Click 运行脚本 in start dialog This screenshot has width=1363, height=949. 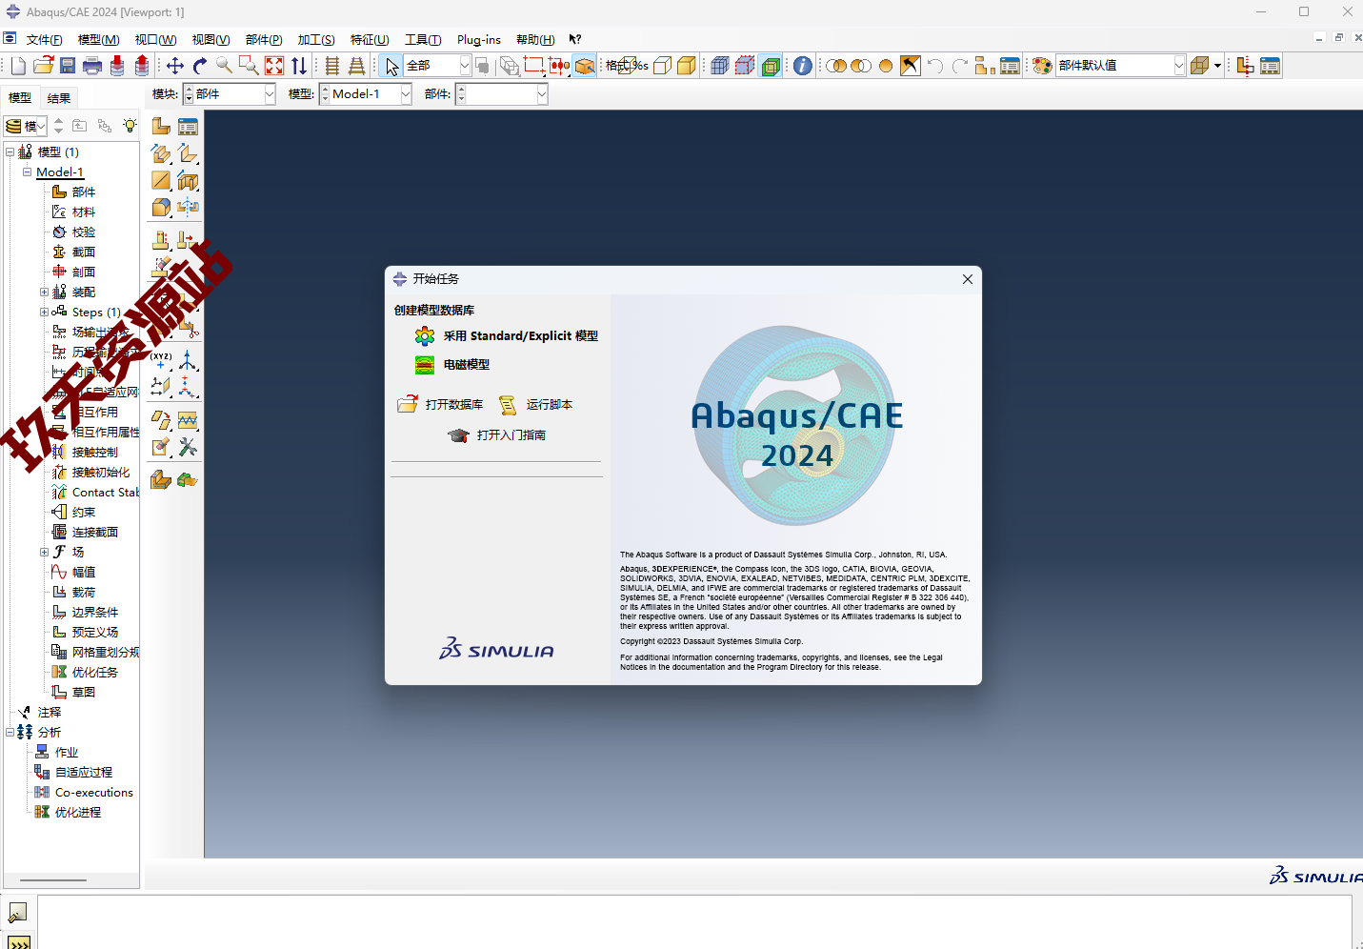click(x=536, y=405)
